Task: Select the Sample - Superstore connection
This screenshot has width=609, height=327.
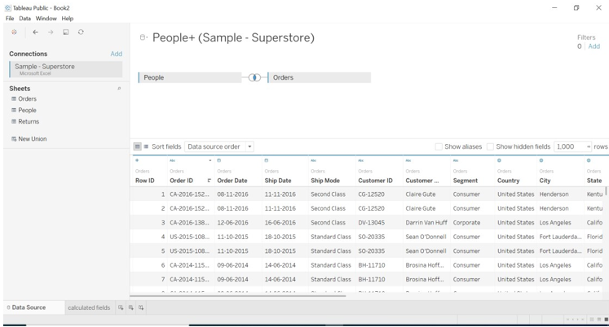Action: click(66, 69)
